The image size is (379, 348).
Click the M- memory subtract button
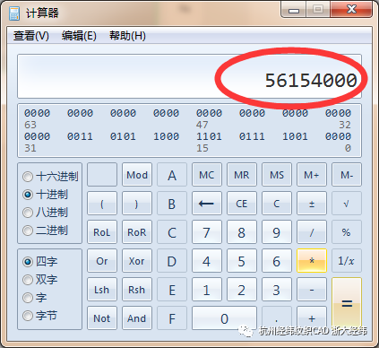point(347,175)
